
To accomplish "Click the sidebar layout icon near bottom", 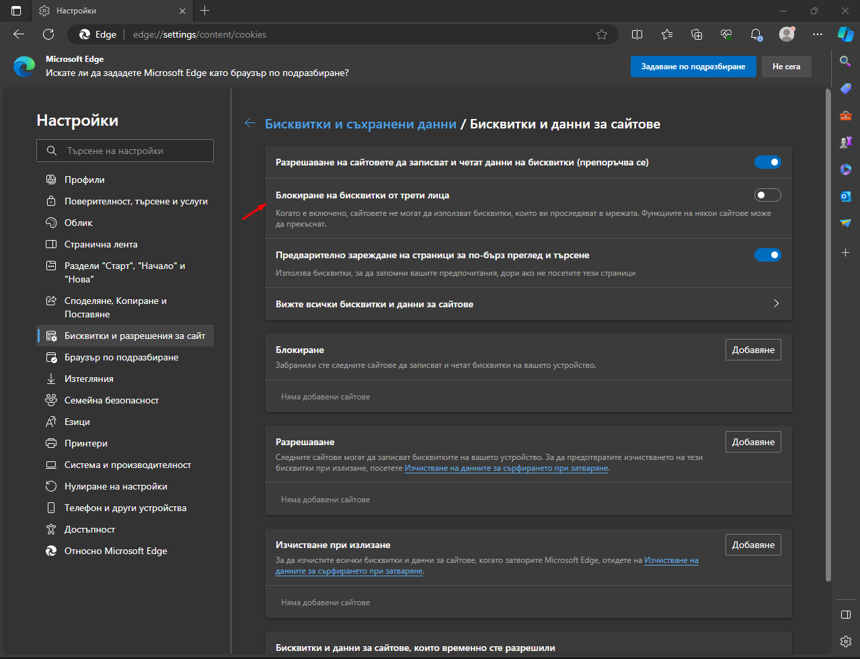I will 846,615.
